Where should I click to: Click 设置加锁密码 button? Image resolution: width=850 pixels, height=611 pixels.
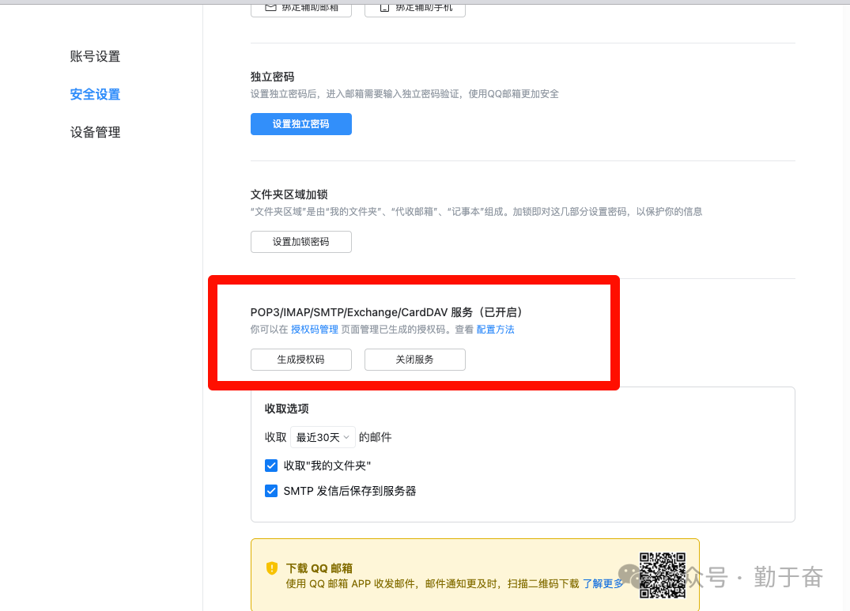(x=301, y=242)
